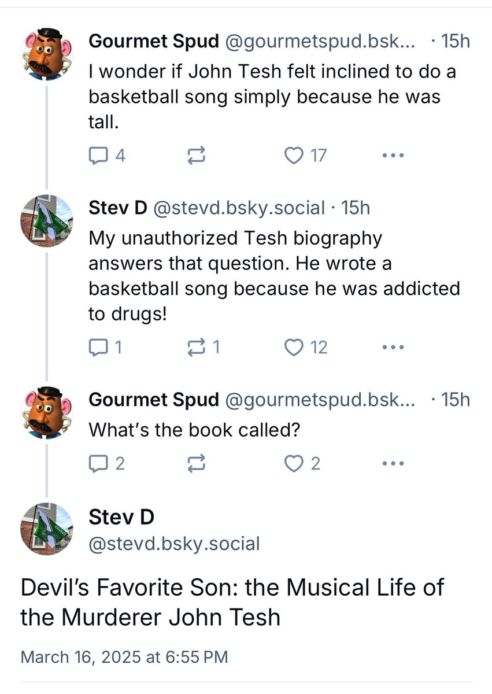Reply to Stev D's unauthorized biography post
Screen dimensions: 492x694
pyautogui.click(x=97, y=347)
